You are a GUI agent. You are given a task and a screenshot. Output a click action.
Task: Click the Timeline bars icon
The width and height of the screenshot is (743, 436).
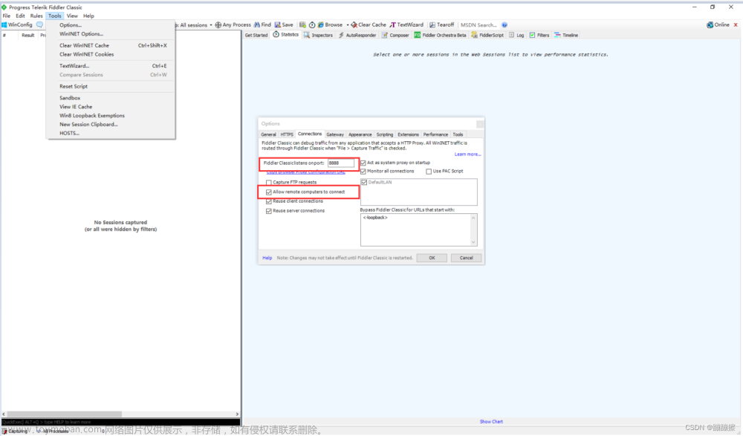(x=557, y=35)
